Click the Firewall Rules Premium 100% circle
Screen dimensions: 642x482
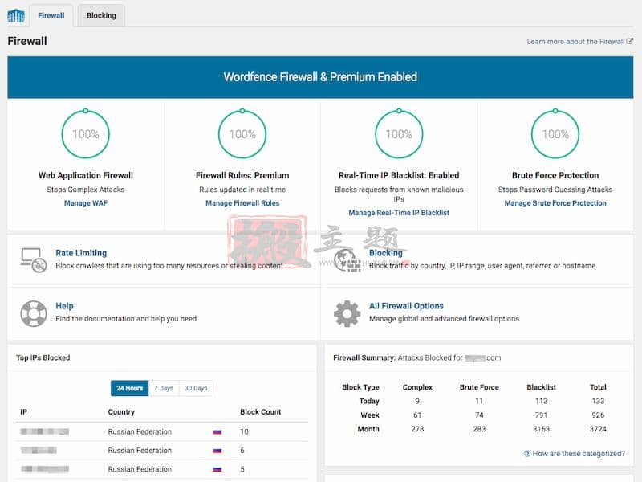pos(242,133)
